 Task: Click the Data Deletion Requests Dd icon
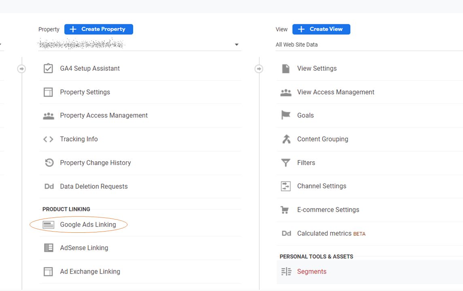coord(49,186)
